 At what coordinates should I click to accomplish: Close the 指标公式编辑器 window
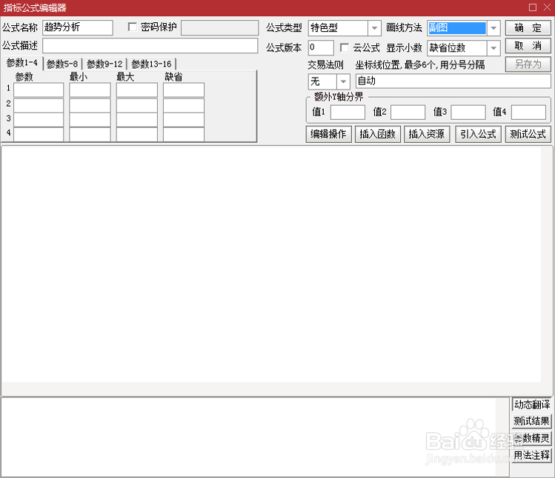(x=547, y=7)
